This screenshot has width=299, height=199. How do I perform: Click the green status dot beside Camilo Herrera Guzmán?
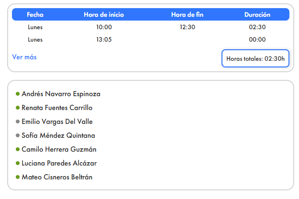(18, 149)
